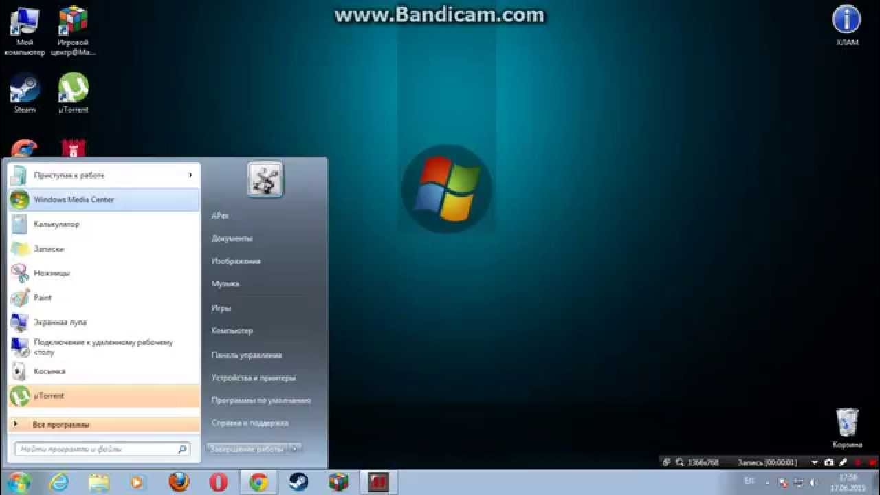Open Bandicam overlay dropdown arrow

815,463
